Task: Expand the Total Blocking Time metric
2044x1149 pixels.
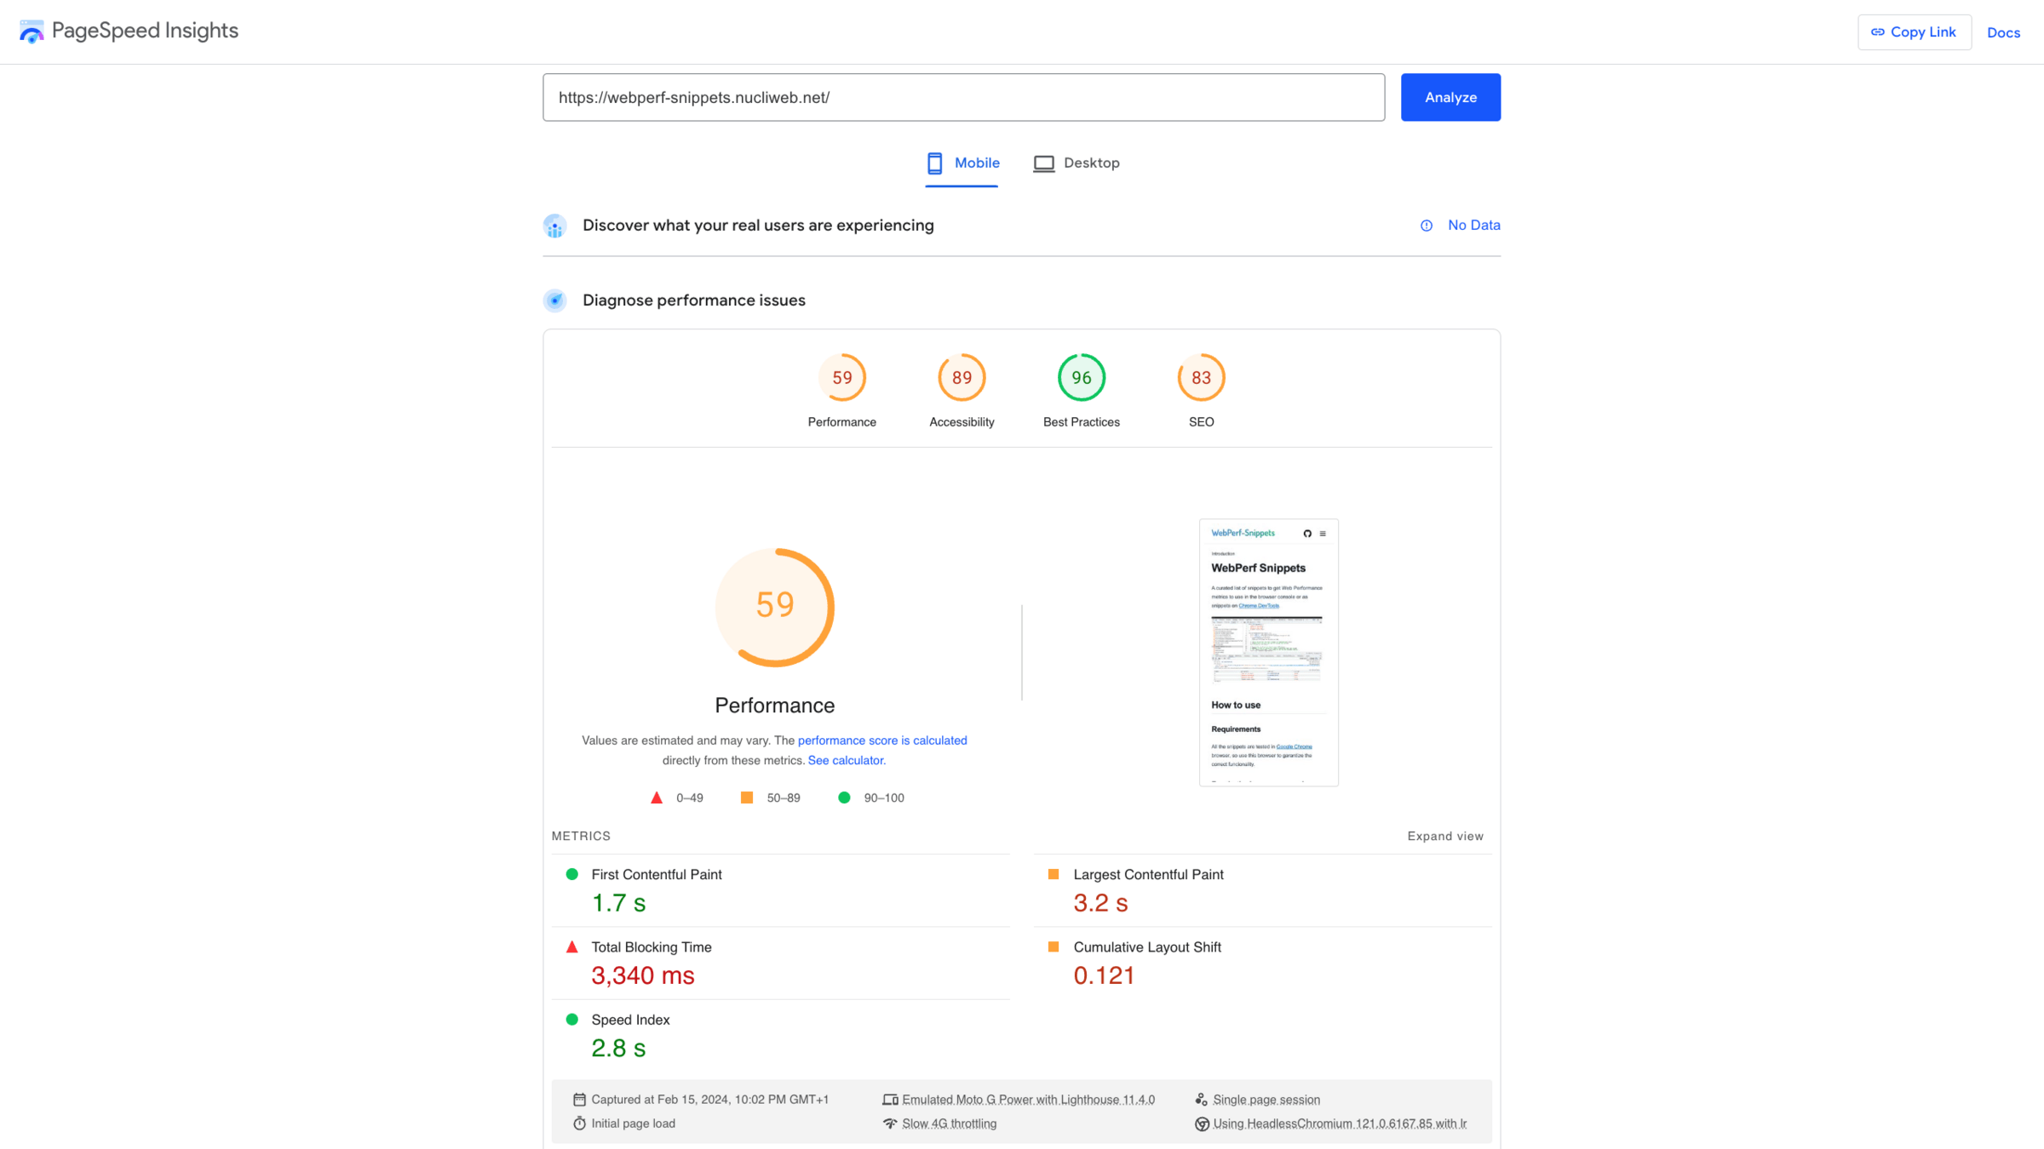Action: [x=651, y=946]
